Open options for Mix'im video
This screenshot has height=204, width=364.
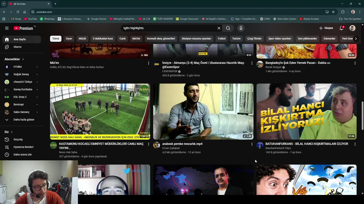pyautogui.click(x=148, y=63)
